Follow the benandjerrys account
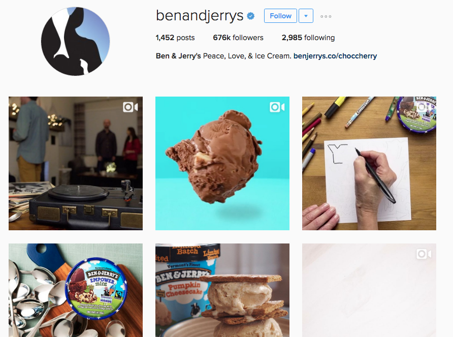453x337 pixels. 280,16
